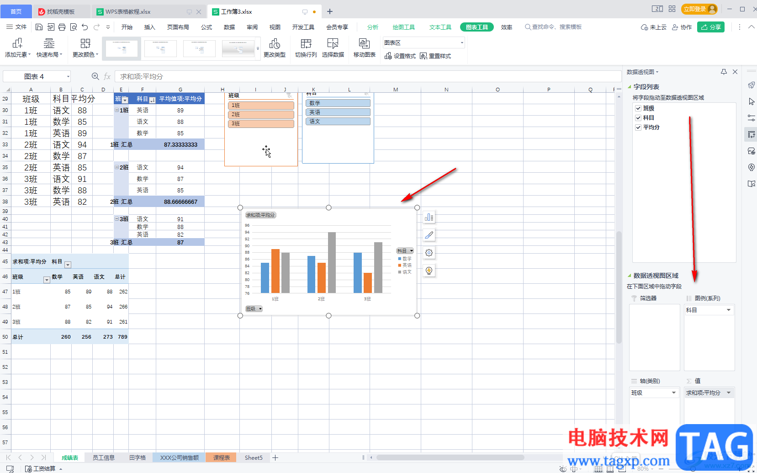Open the 班级 filter button on the chart
Screen dimensions: 757x473
tap(254, 309)
